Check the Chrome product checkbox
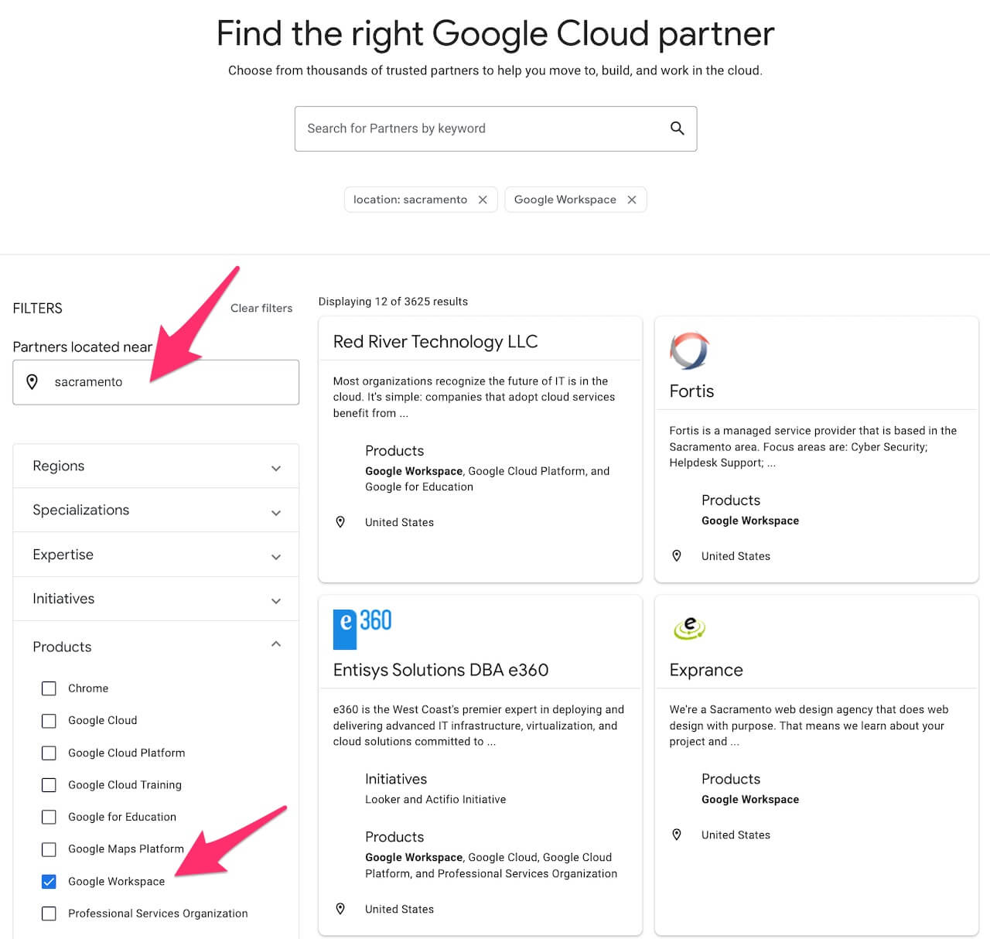The height and width of the screenshot is (939, 990). coord(49,688)
